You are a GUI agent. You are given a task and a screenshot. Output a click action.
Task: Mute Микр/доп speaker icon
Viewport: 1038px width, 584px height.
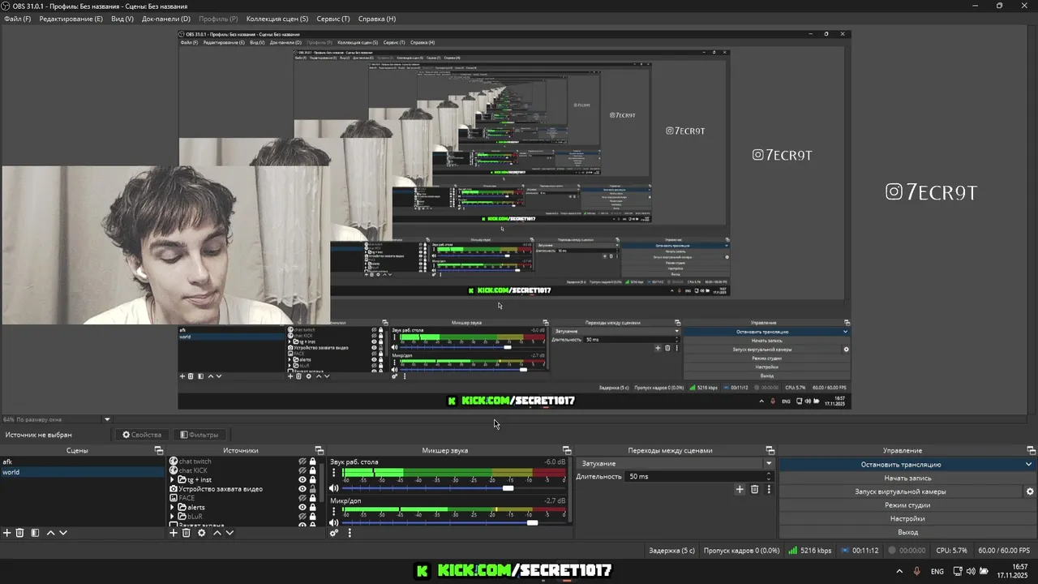333,523
